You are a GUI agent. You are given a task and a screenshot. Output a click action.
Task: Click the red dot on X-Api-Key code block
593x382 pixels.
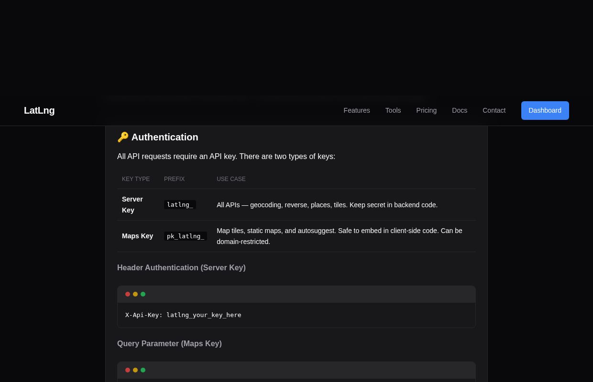(x=128, y=294)
